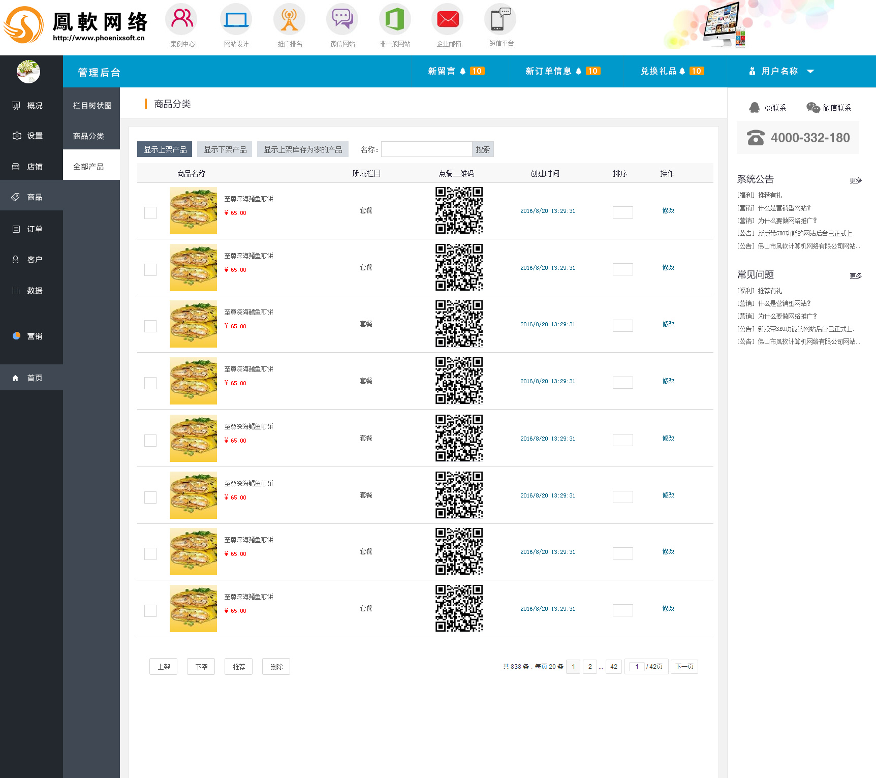The width and height of the screenshot is (876, 778).
Task: Check the first product row checkbox
Action: point(150,213)
